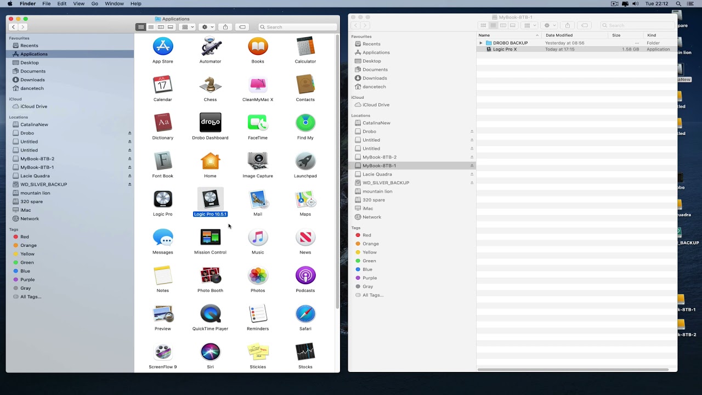Click the CleanMyMac X icon
Image resolution: width=702 pixels, height=395 pixels.
pos(258,85)
